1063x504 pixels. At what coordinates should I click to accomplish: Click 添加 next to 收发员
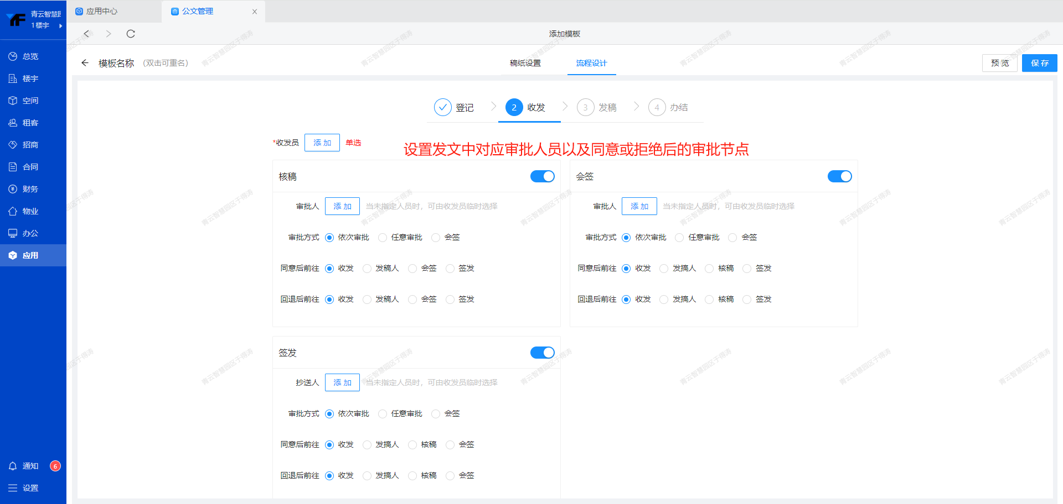322,143
